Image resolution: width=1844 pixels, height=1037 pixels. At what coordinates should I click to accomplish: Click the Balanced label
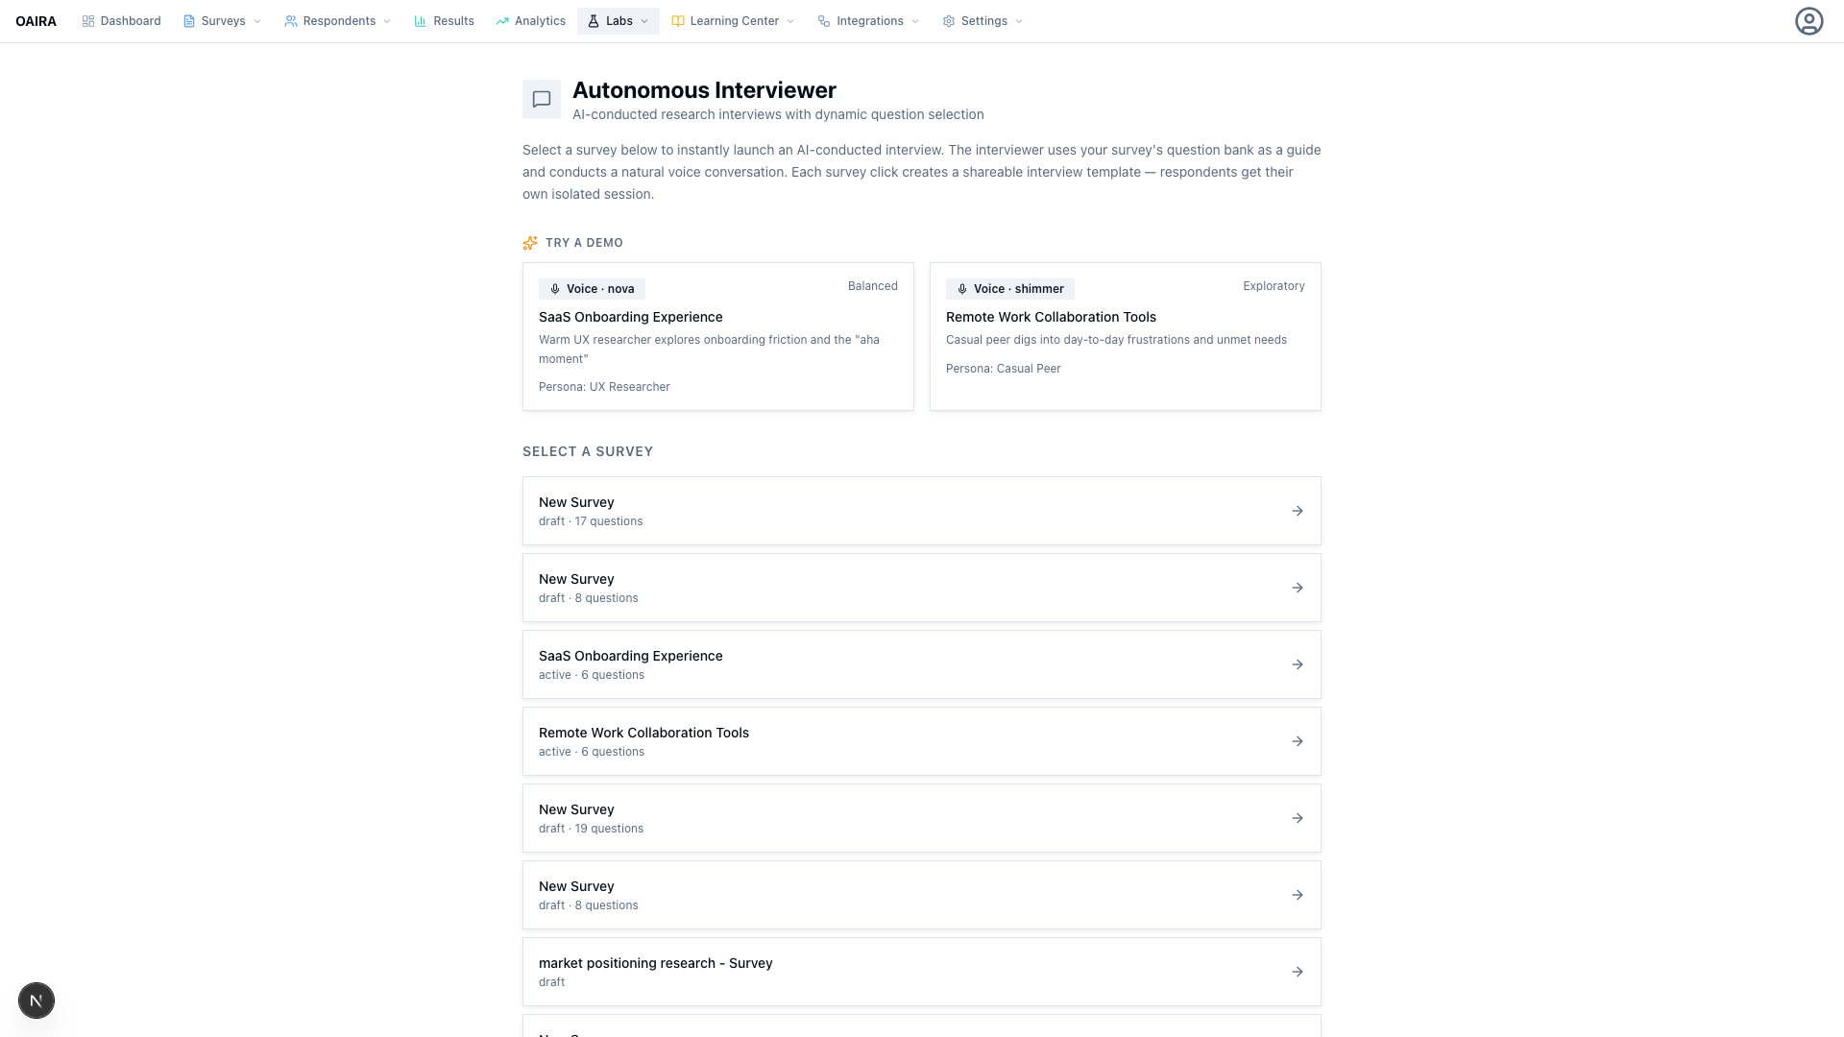pyautogui.click(x=873, y=286)
